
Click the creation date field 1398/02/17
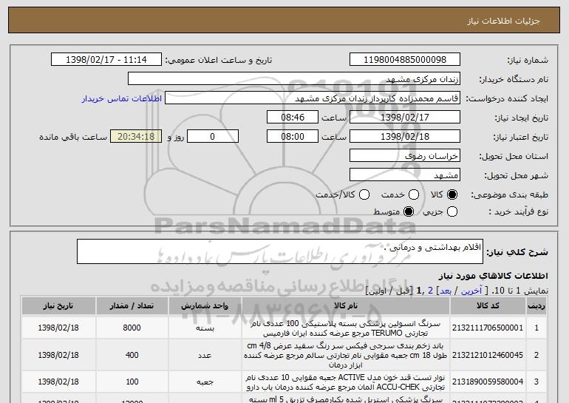405,118
